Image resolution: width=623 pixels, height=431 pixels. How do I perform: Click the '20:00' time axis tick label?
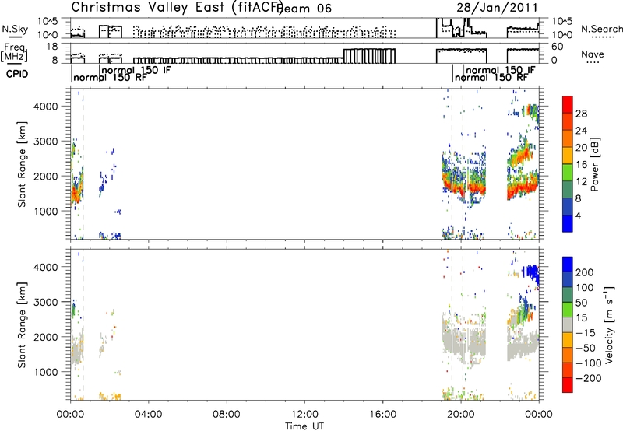[461, 415]
